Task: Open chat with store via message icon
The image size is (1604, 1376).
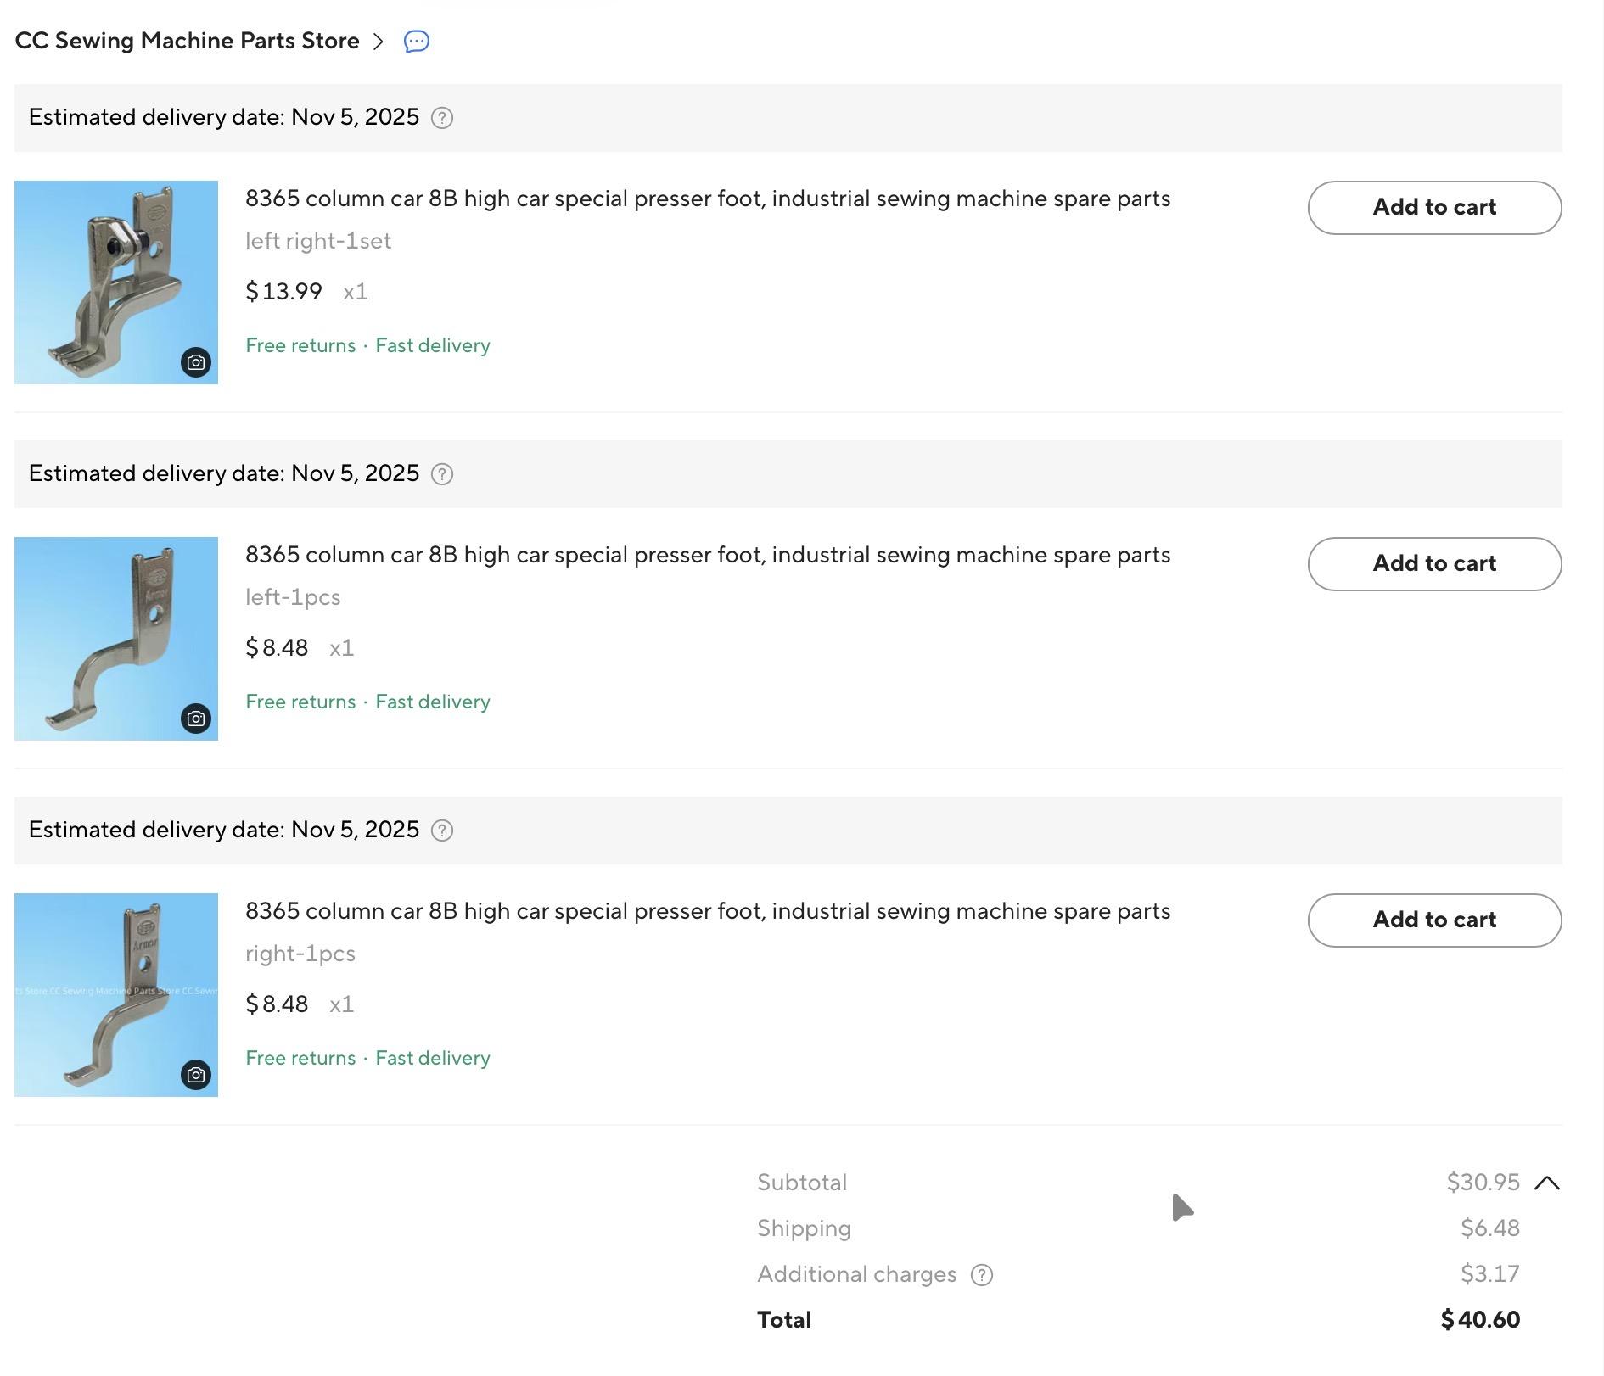Action: point(416,42)
